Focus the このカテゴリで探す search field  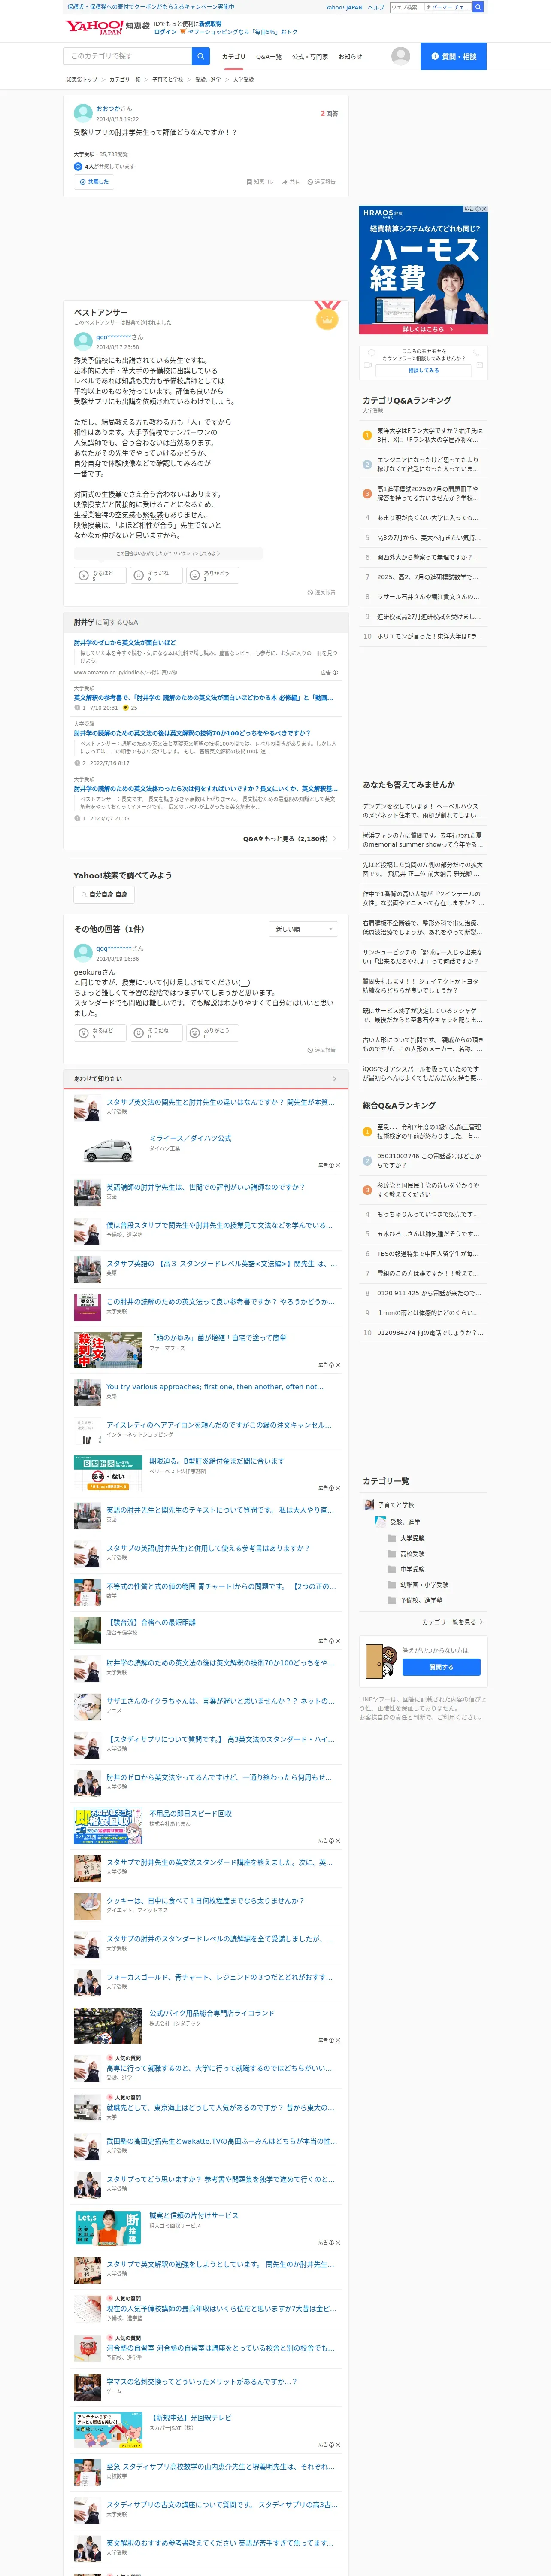[128, 56]
